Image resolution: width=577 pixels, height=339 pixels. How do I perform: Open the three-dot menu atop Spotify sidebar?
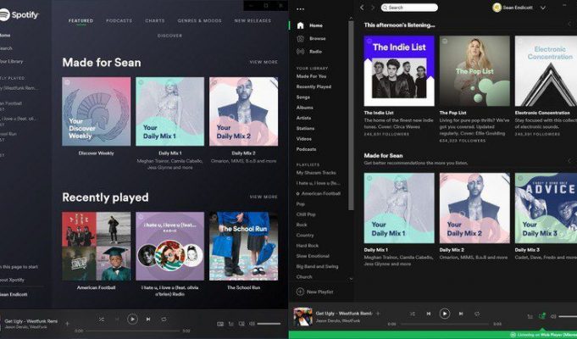pyautogui.click(x=300, y=8)
